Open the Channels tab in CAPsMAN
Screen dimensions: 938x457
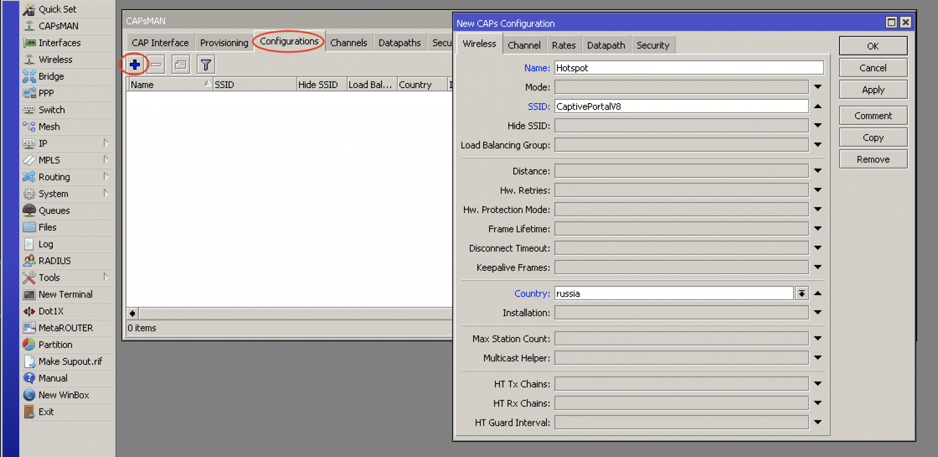(x=349, y=43)
